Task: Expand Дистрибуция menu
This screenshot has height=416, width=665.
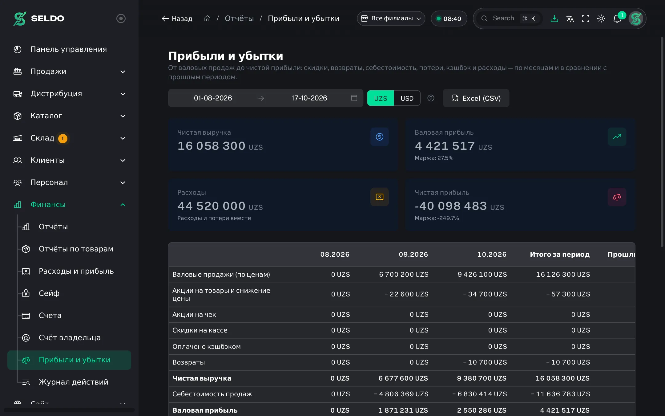Action: pyautogui.click(x=69, y=94)
